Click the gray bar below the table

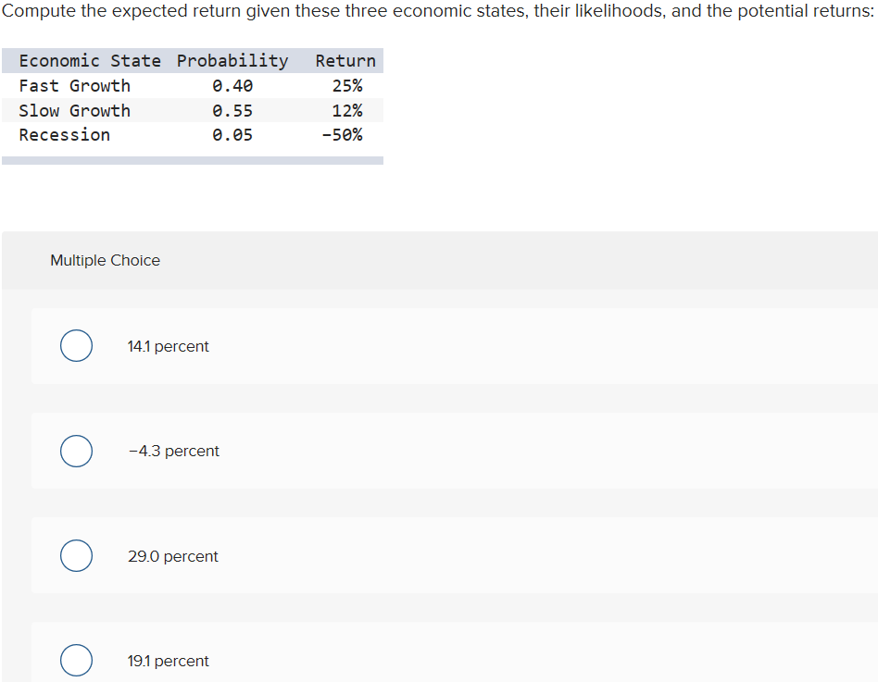(x=192, y=158)
